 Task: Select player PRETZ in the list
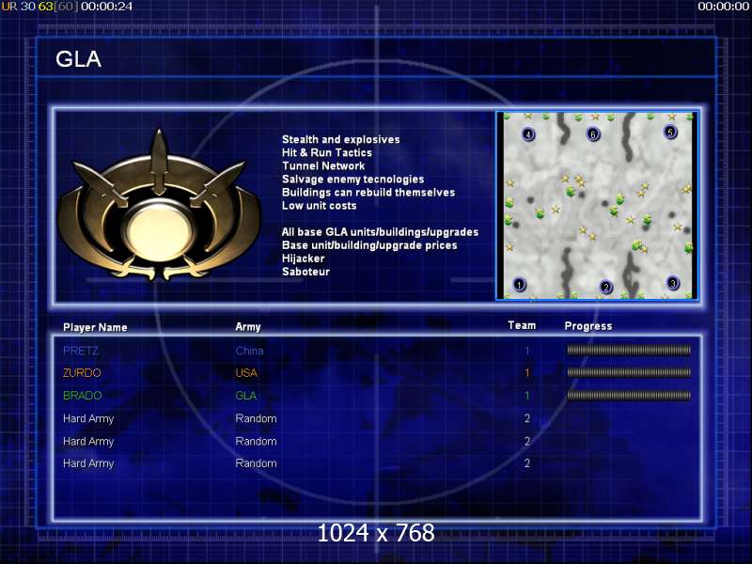[81, 351]
